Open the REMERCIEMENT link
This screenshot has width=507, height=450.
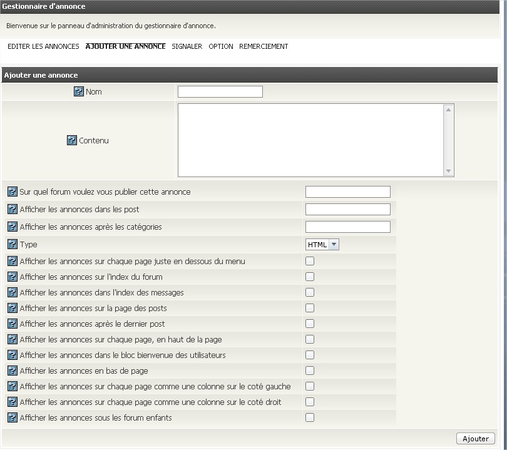pos(264,47)
